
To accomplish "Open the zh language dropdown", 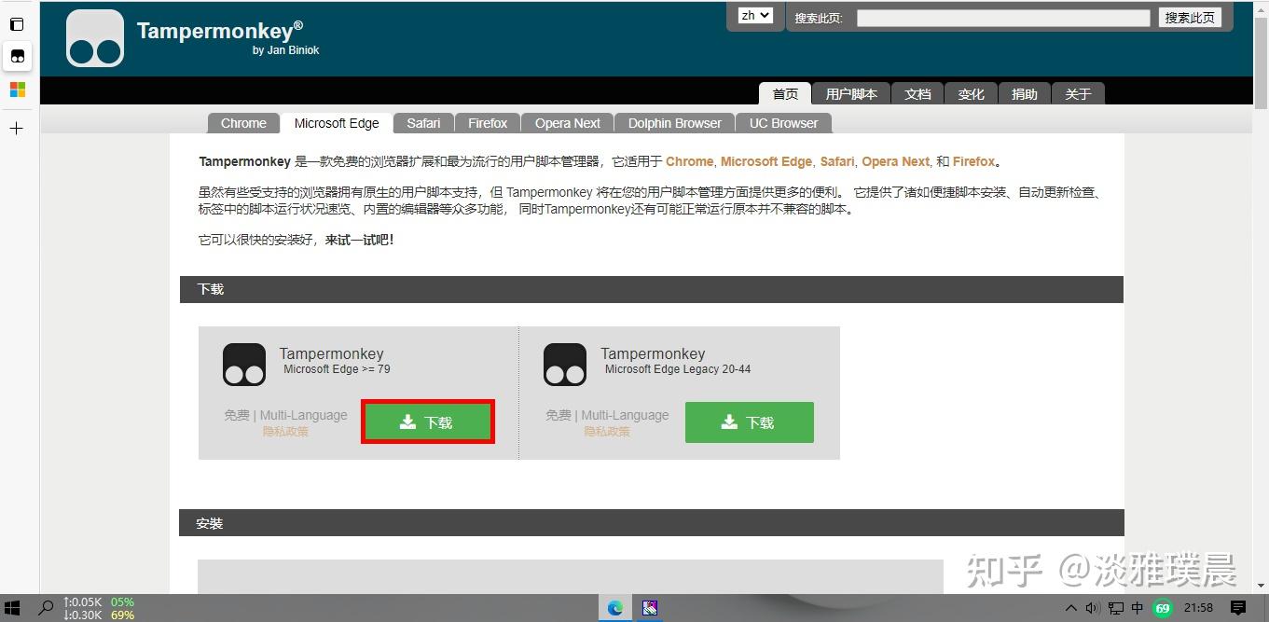I will 755,15.
